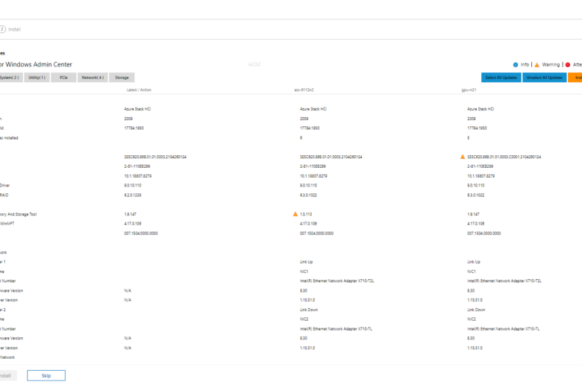Click the 1.5.113 version value
The image size is (582, 385).
point(306,214)
